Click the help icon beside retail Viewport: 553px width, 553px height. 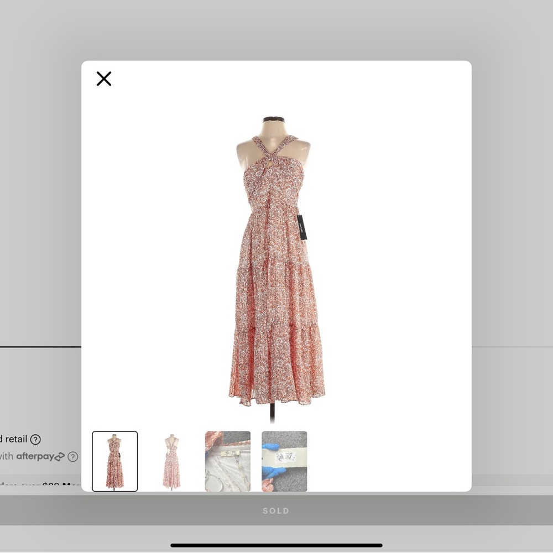coord(35,440)
